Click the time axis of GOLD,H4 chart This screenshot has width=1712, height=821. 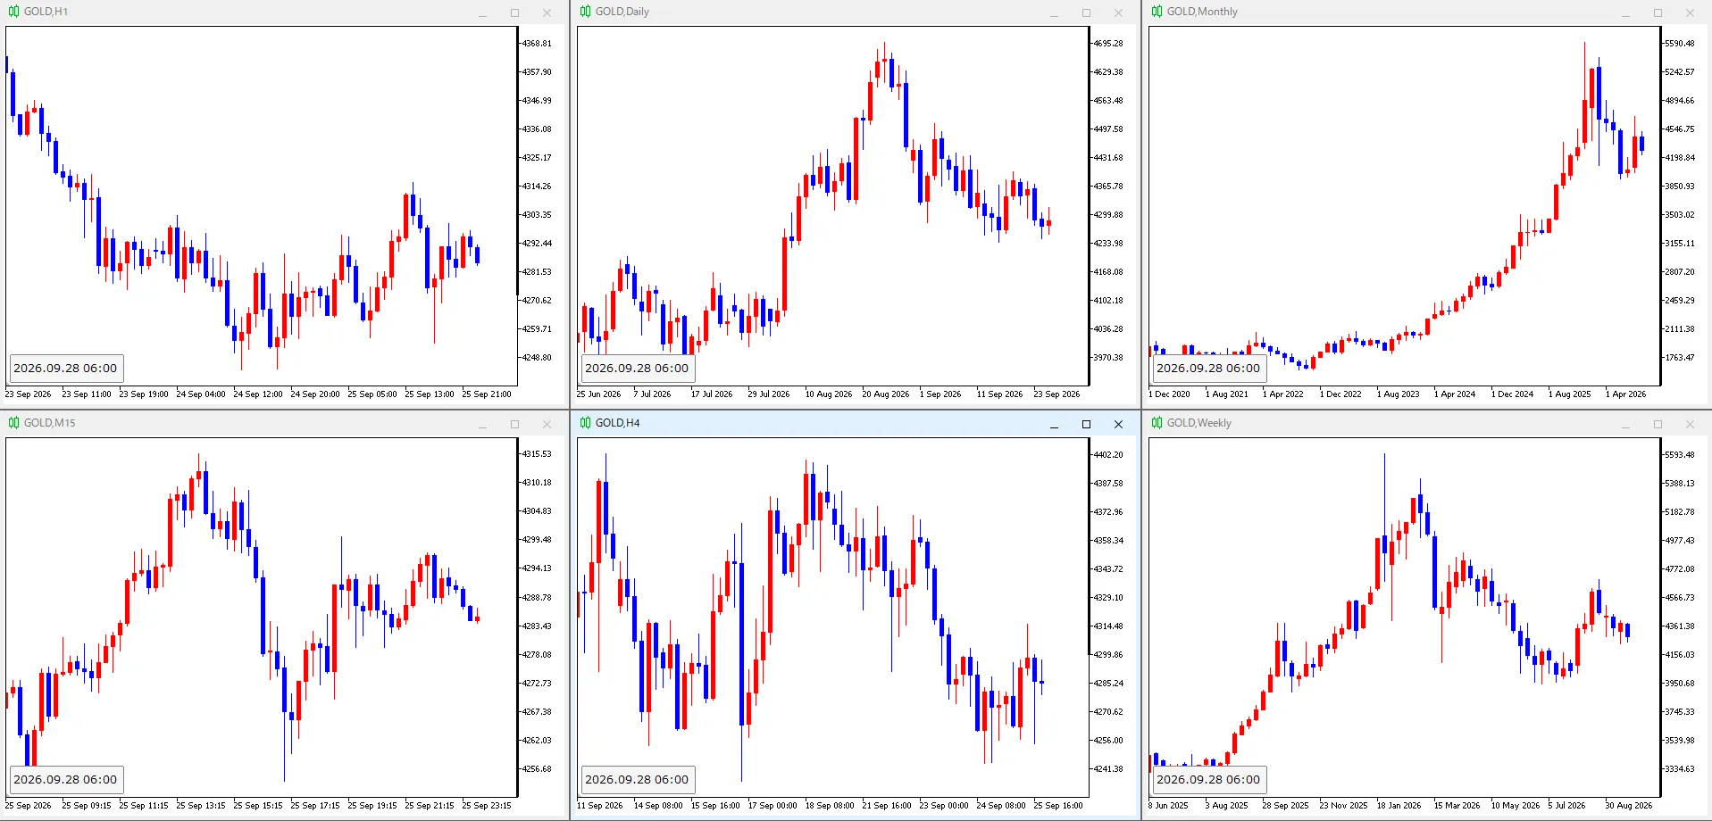[x=832, y=805]
